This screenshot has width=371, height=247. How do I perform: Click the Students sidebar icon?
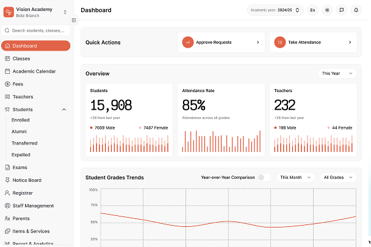[7, 109]
